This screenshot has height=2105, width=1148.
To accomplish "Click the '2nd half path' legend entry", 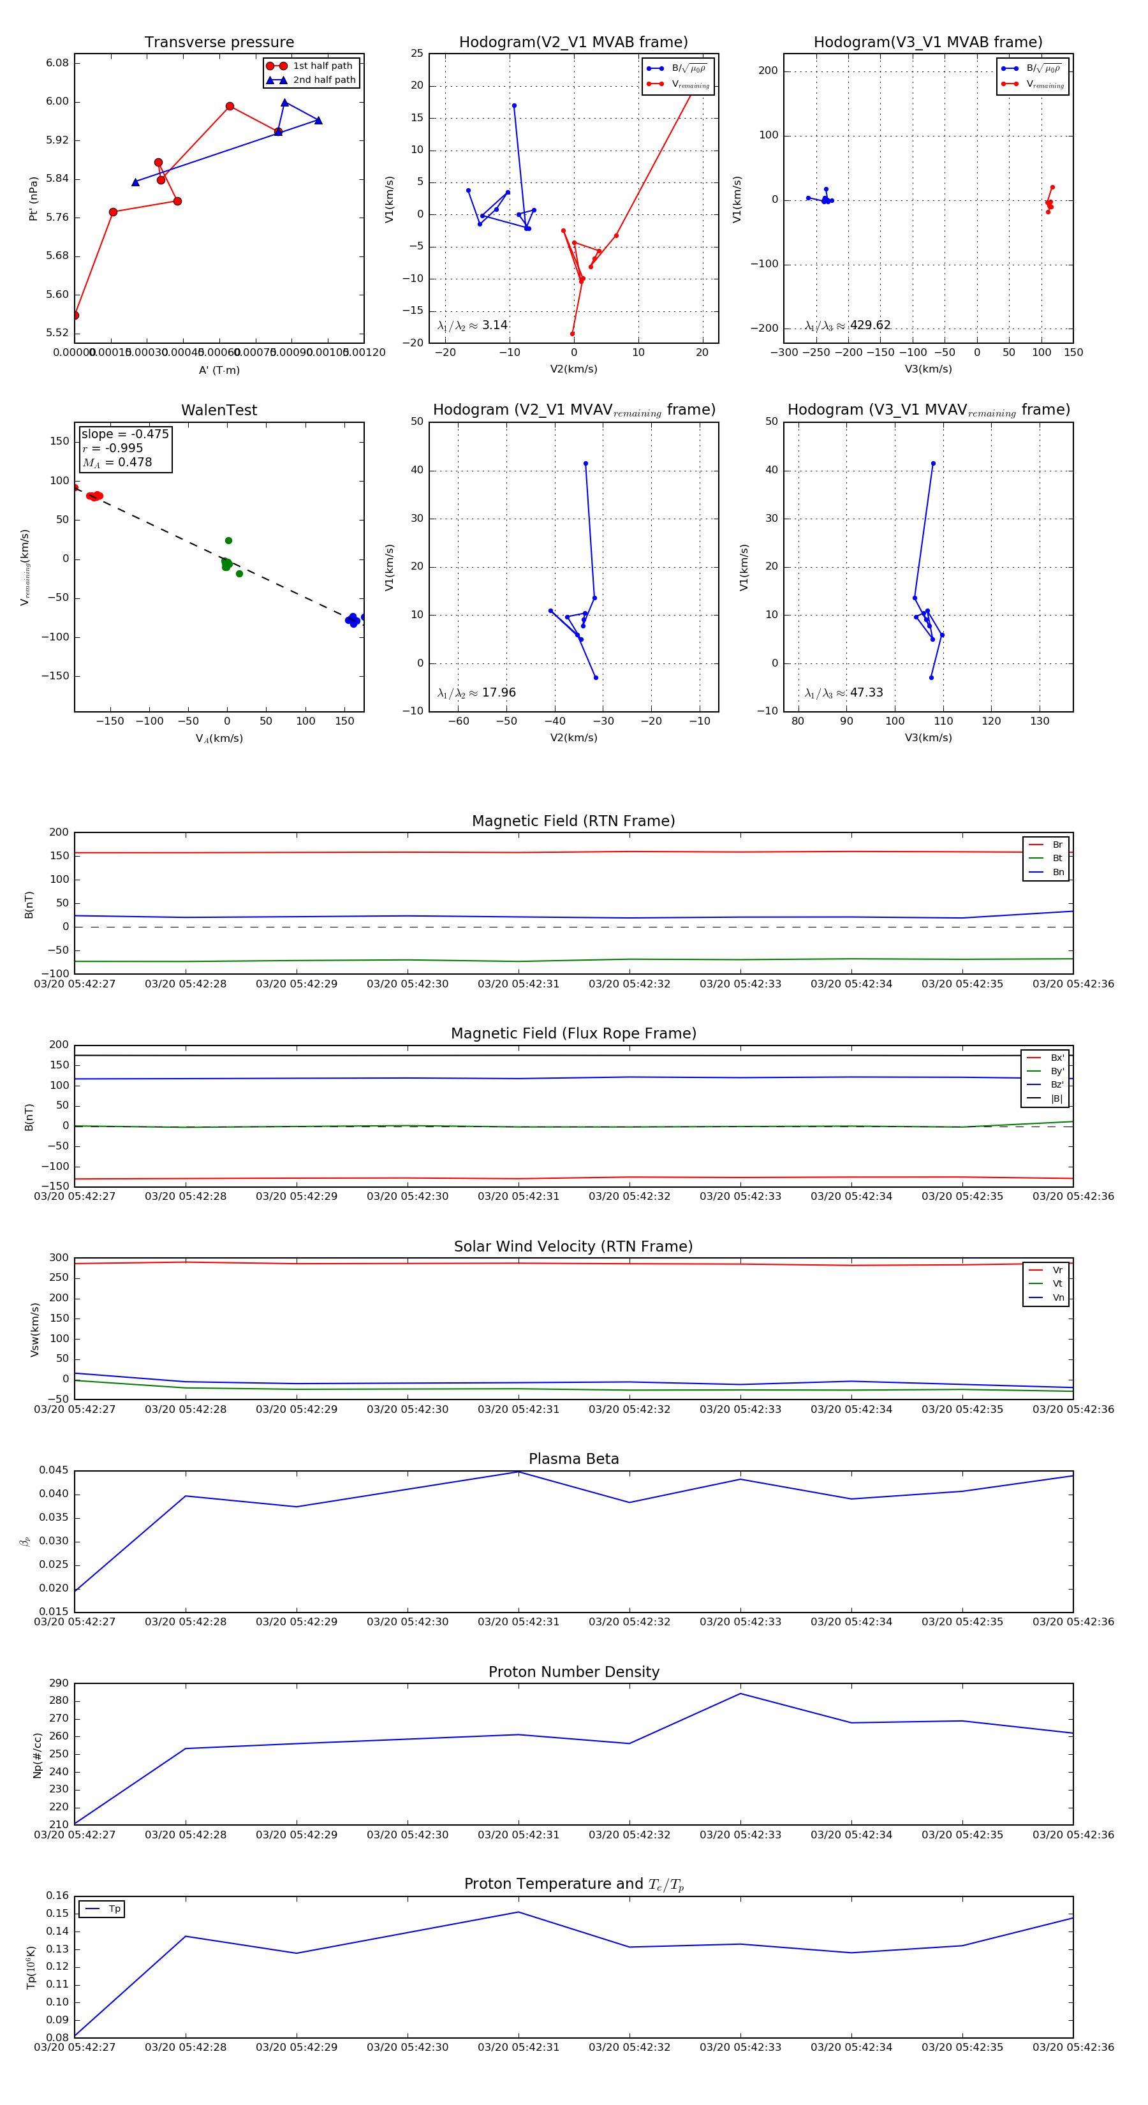I will [x=311, y=80].
